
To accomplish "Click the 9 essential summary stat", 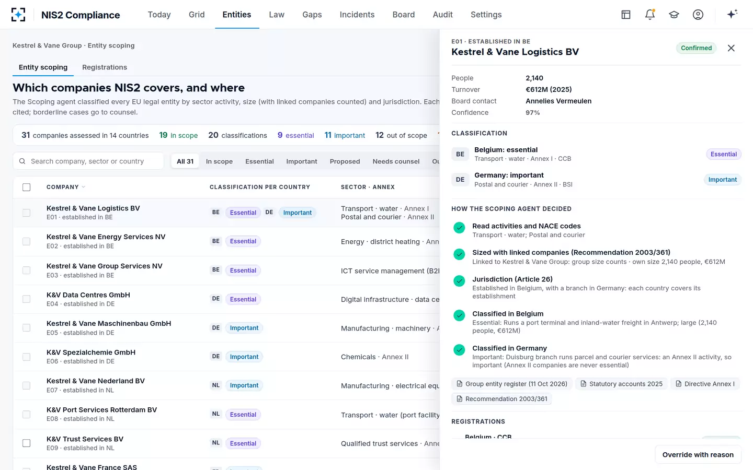I will click(295, 135).
